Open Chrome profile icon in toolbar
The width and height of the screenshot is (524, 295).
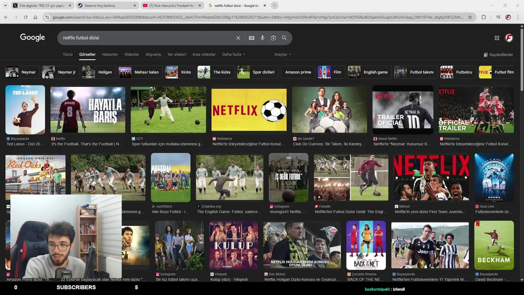[508, 17]
